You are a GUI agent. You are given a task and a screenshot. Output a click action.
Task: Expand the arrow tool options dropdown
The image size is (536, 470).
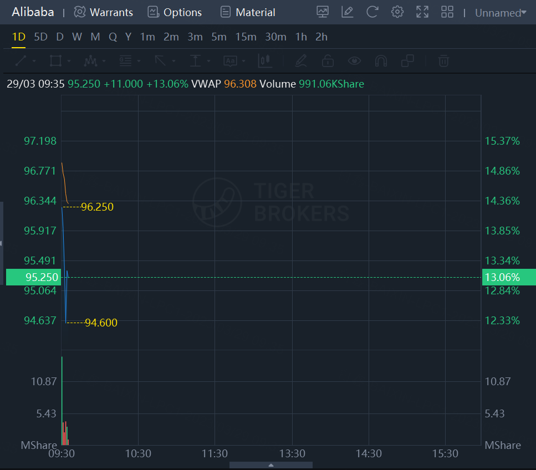pyautogui.click(x=173, y=61)
